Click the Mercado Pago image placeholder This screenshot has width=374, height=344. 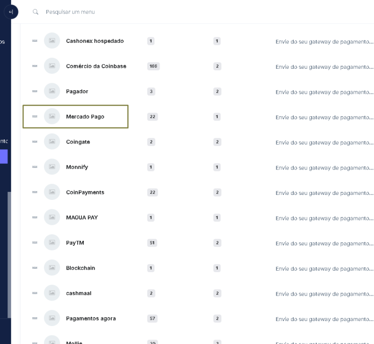pos(52,117)
